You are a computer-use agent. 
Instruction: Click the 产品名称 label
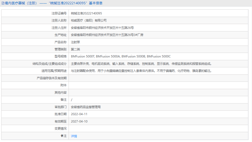[x=60, y=42]
